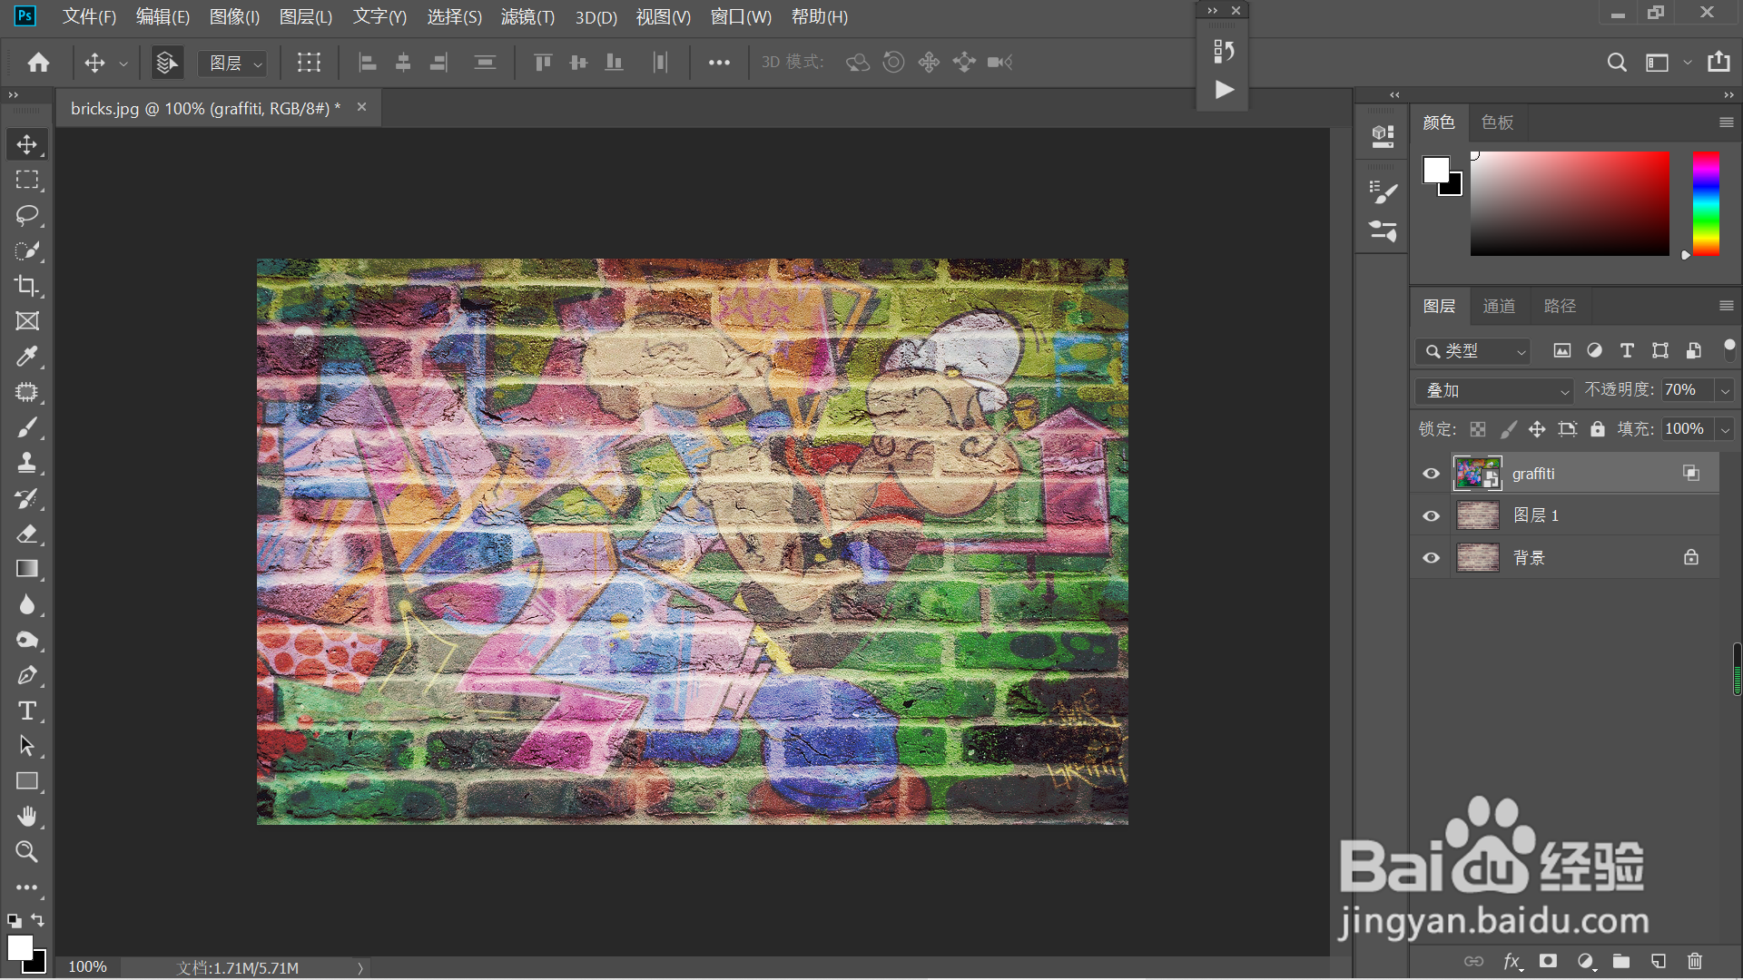
Task: Toggle the layer filter on/off switch
Action: 1729,348
